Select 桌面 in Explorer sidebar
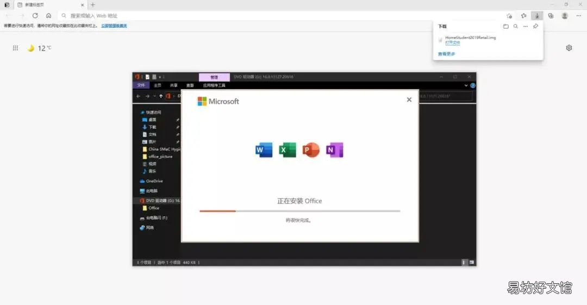587x305 pixels. [x=149, y=120]
